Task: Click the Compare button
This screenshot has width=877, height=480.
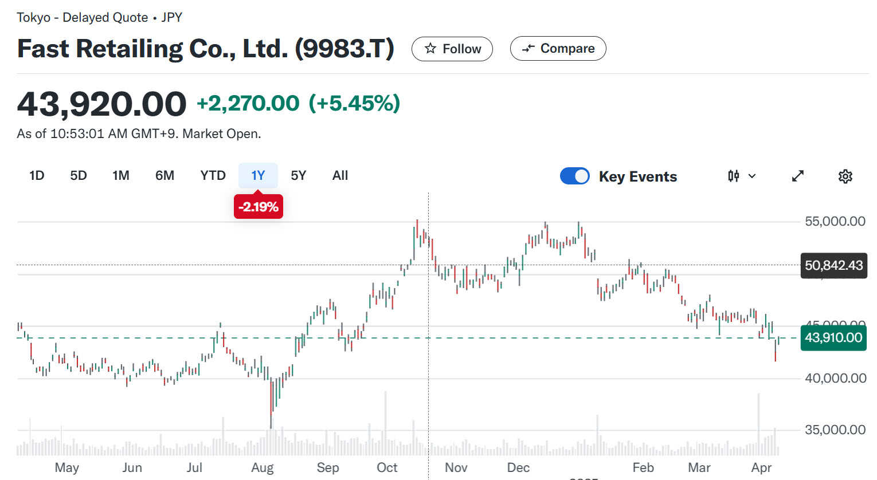Action: (x=558, y=49)
